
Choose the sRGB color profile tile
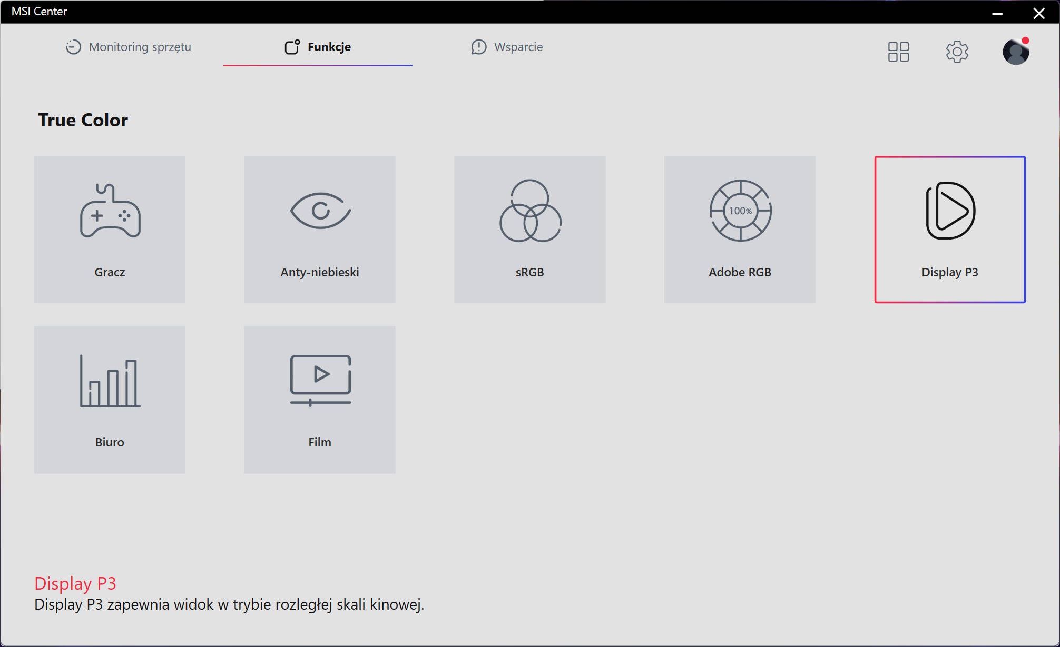[530, 230]
